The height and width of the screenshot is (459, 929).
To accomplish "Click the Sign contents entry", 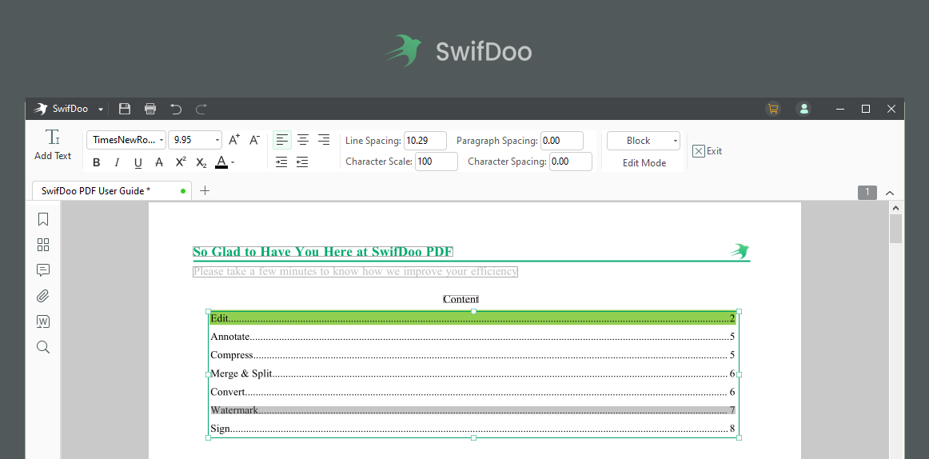I will tap(472, 429).
